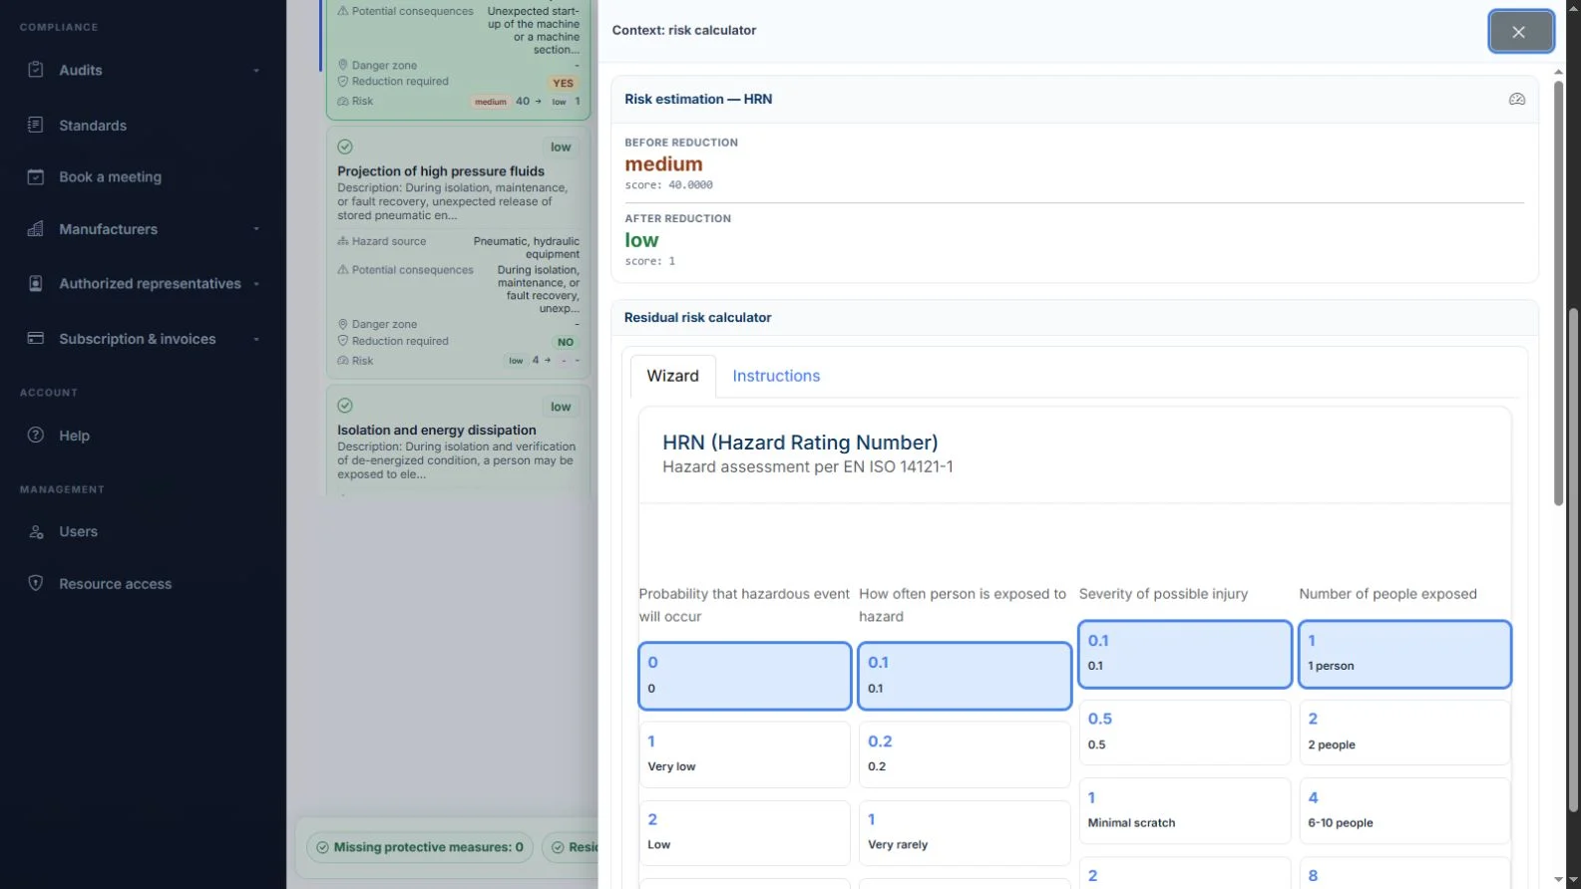The width and height of the screenshot is (1581, 889).
Task: Click the check circle on Projection of high pressure fluids card
Action: 345,147
